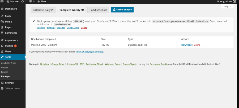Click the Appearance paintbrush icon
The width and height of the screenshot is (239, 108).
point(2,40)
